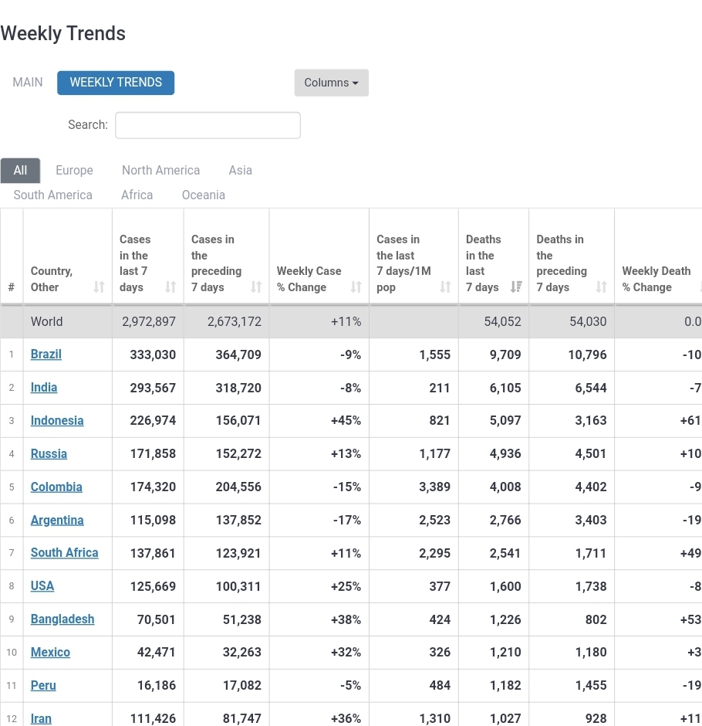Click into the Search field

tap(208, 125)
